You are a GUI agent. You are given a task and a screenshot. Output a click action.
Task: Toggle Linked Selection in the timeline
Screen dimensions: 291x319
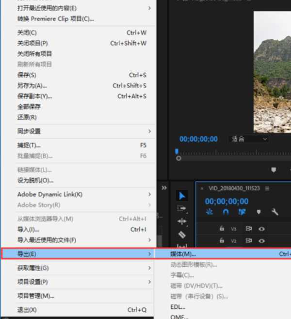point(242,212)
